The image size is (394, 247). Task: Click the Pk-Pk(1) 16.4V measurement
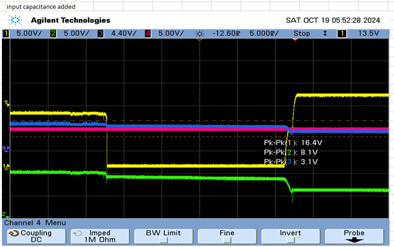[x=293, y=143]
